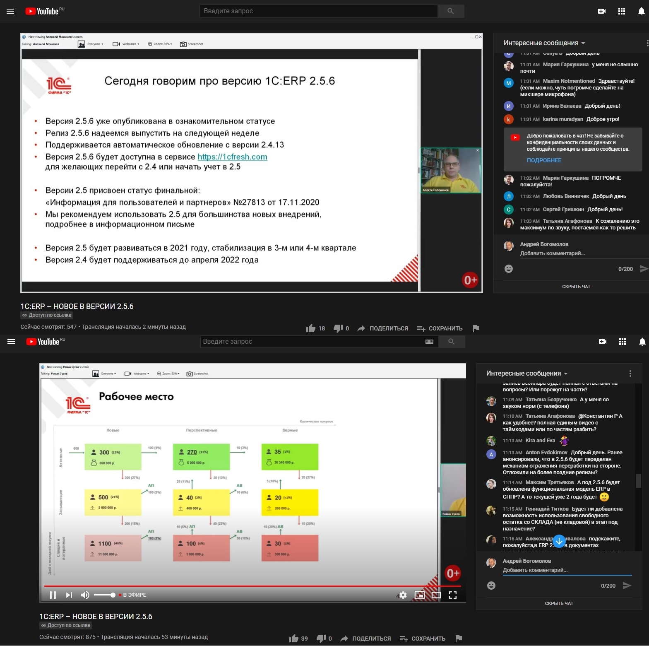
Task: Open notifications bell on 547-viewers page
Action: 641,11
